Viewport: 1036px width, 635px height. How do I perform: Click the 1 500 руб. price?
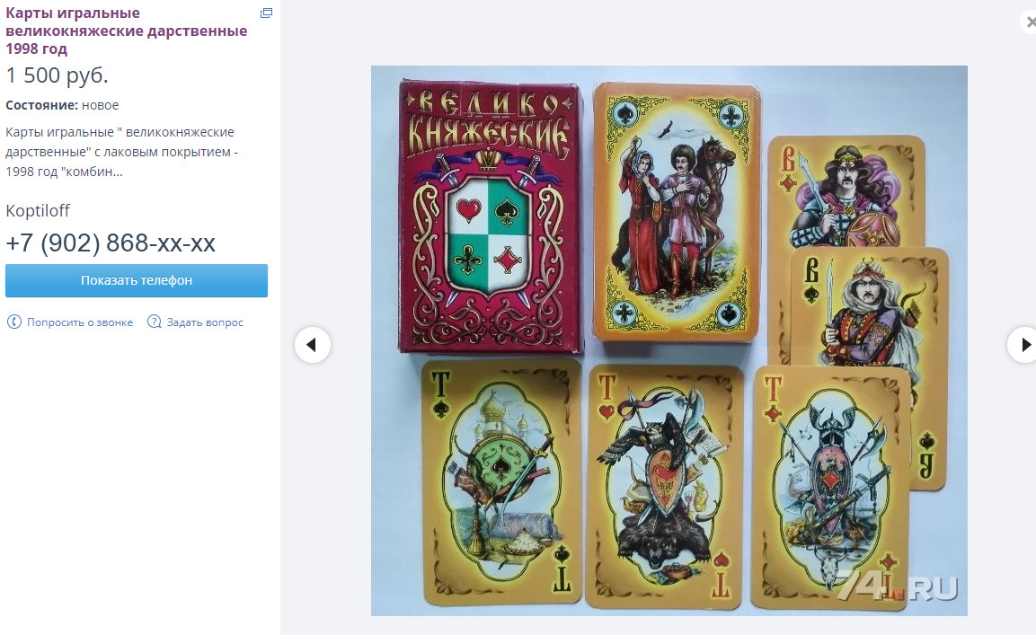tap(57, 75)
